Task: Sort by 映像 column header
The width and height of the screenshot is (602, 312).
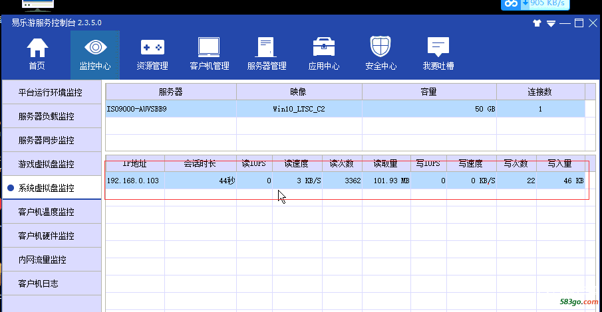Action: 299,92
